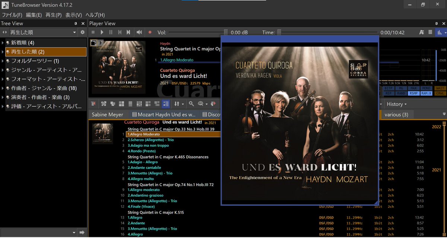Toggle the MAX indicator
Screen dimensions: 447x238
point(413,88)
